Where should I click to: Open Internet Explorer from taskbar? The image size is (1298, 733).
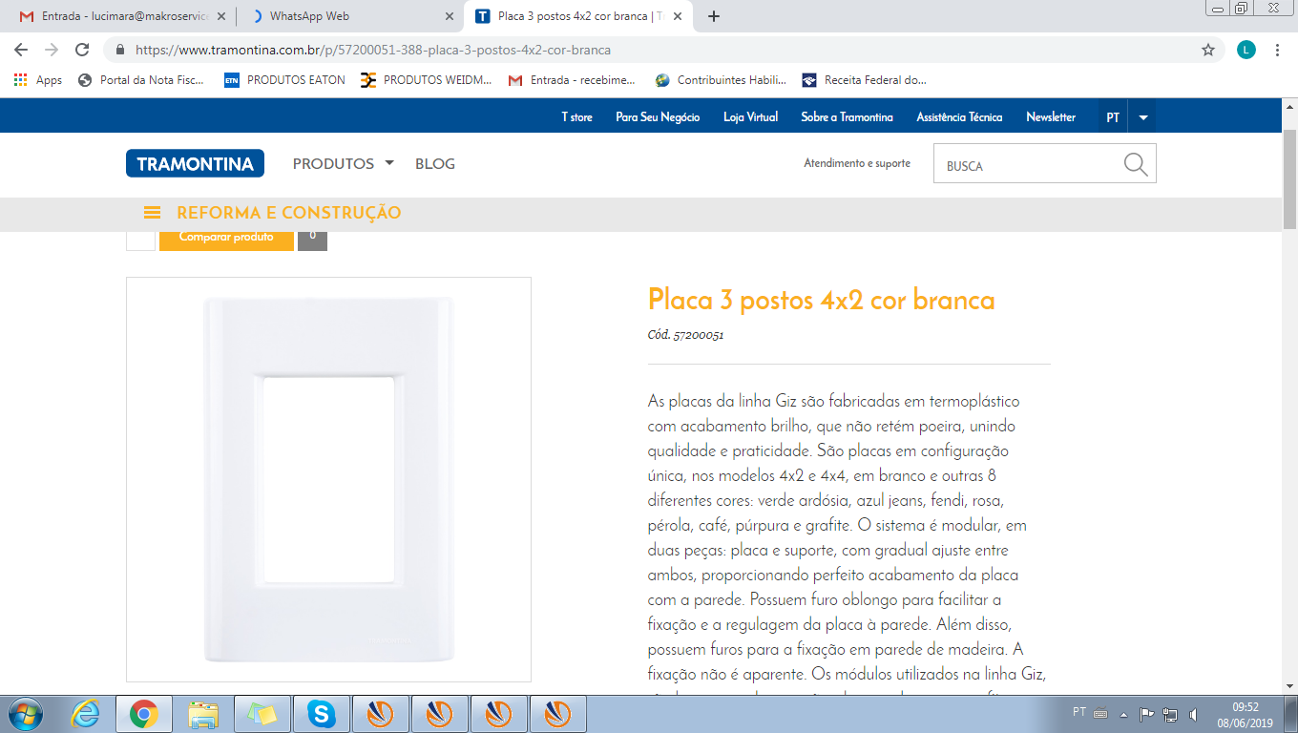click(x=86, y=713)
